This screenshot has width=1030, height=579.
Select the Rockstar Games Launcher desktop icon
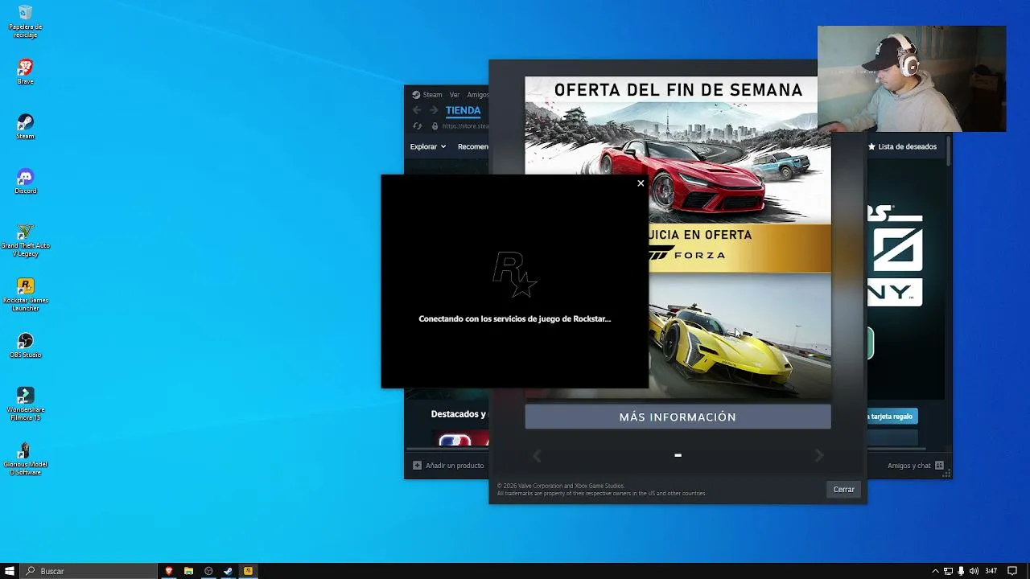tap(25, 294)
